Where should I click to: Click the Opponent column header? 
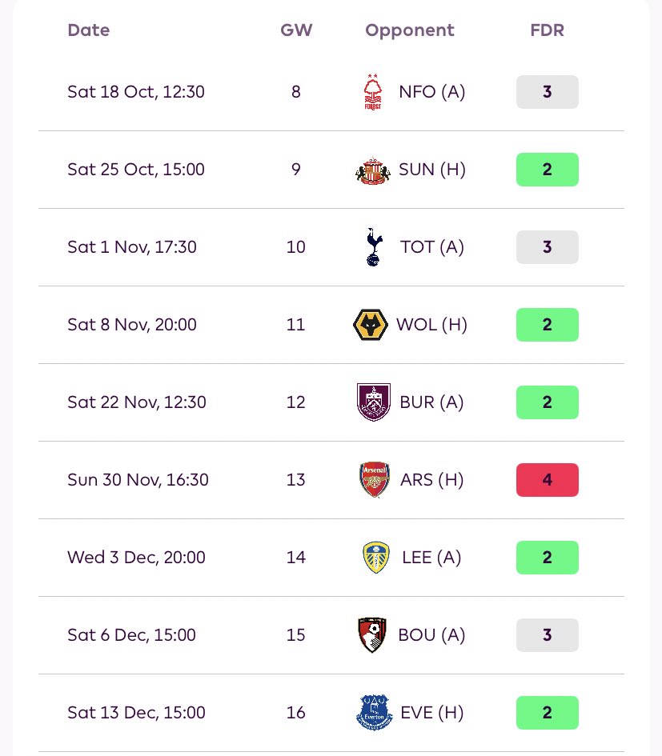point(409,30)
